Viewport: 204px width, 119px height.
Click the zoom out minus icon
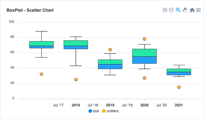[x=171, y=10]
